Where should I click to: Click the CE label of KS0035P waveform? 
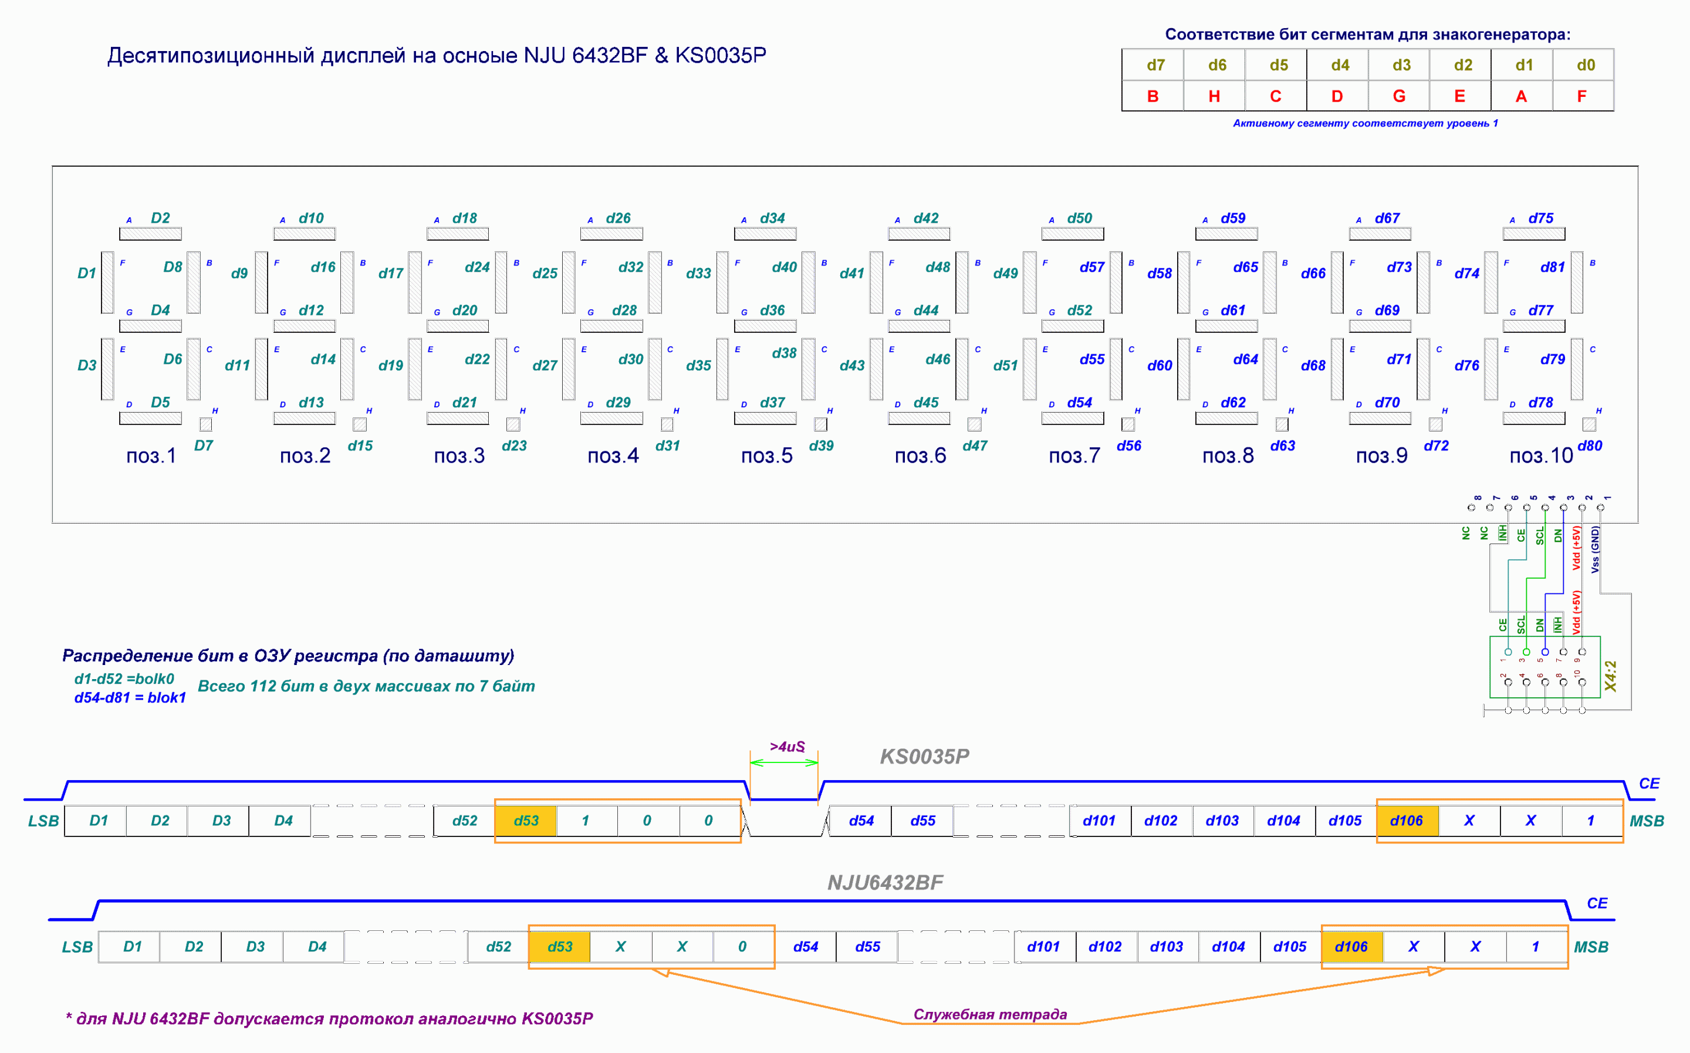tap(1650, 784)
